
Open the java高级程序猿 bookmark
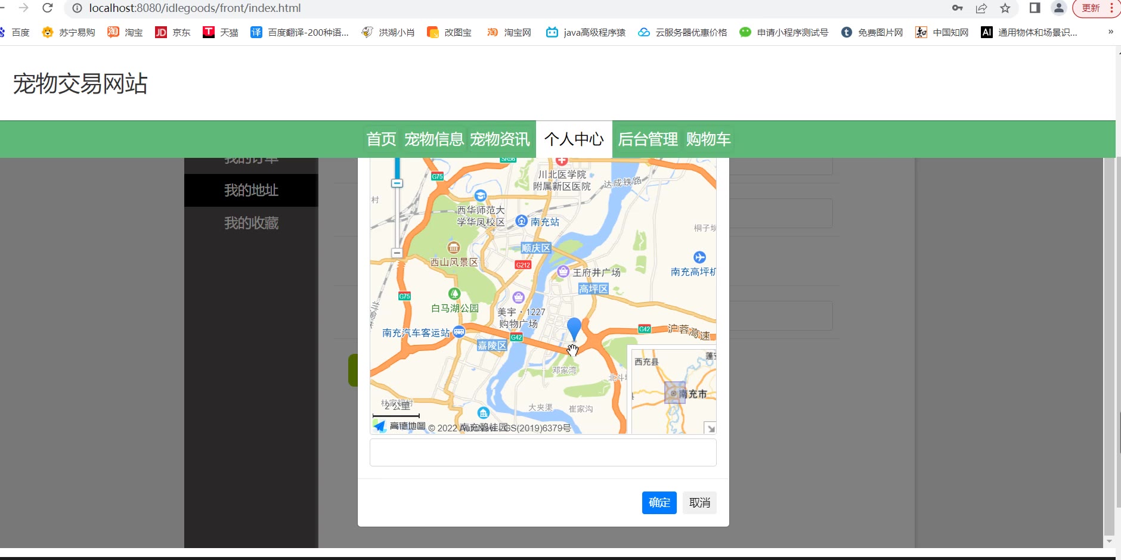pyautogui.click(x=586, y=32)
